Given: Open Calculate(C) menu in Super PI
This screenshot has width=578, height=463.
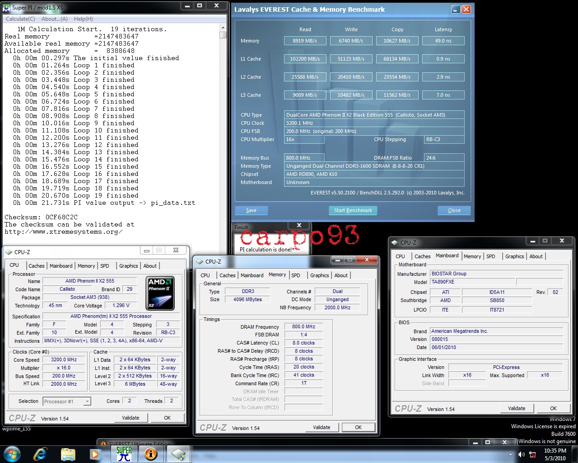Looking at the screenshot, I should [x=20, y=19].
